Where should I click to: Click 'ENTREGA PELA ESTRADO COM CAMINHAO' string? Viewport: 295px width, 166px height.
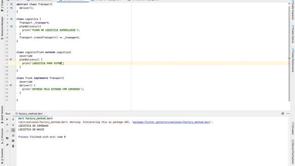coord(56,89)
